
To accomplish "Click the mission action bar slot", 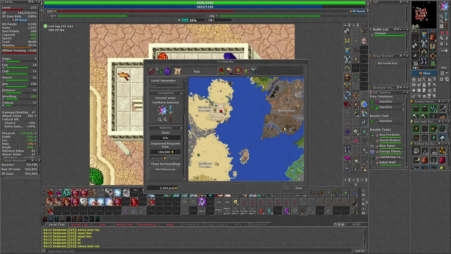I will coord(219,211).
